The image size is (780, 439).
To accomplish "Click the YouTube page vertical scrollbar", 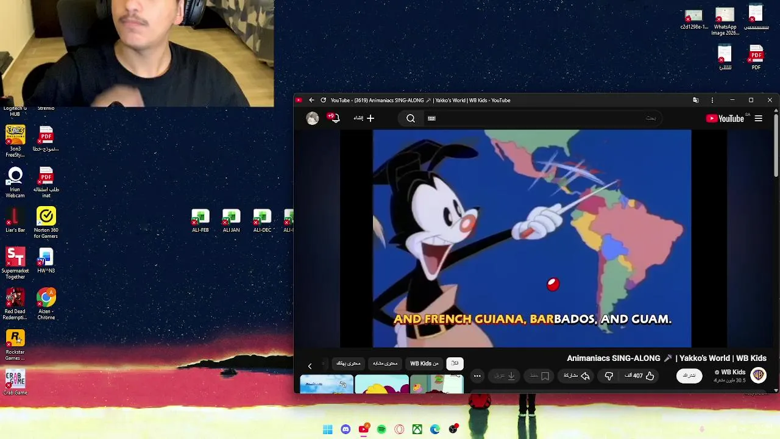I will 776,146.
